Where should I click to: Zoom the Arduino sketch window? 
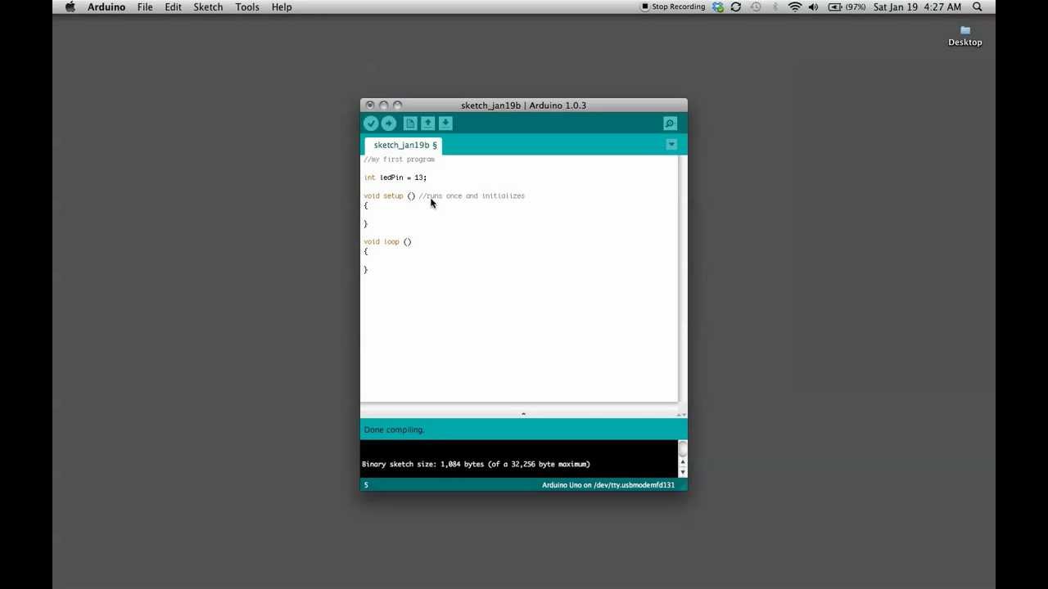[x=398, y=106]
